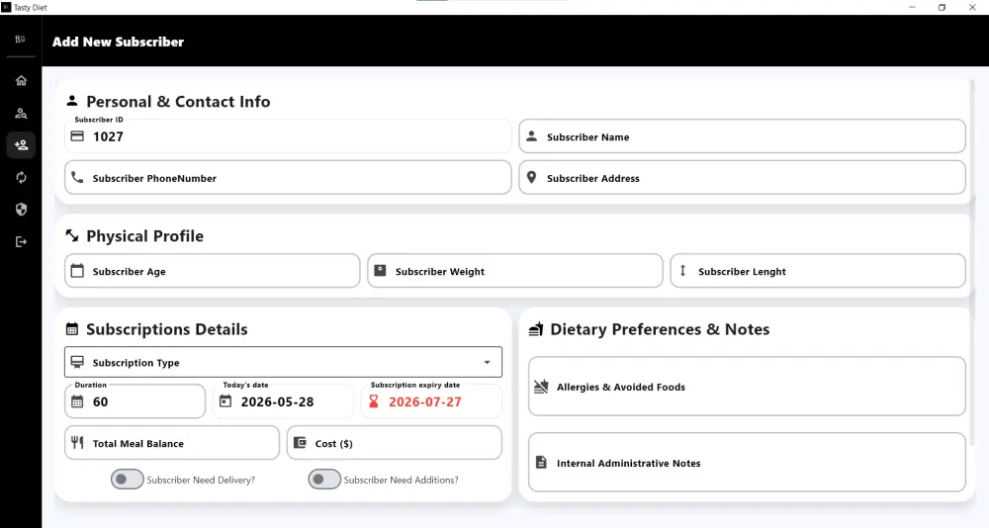This screenshot has width=989, height=528.
Task: Click the Tasty Diet app icon in title bar
Action: 6,8
